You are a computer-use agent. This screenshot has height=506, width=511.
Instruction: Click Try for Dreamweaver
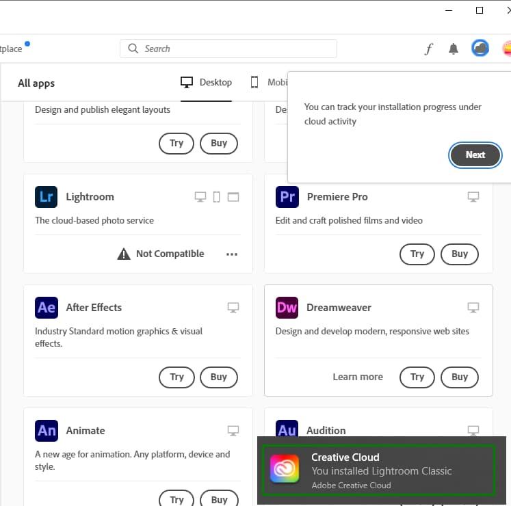point(417,377)
